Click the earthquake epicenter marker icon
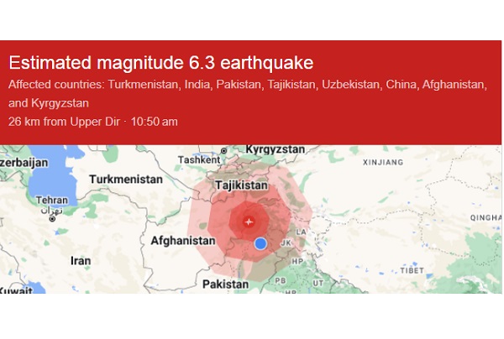The width and height of the screenshot is (504, 339). coord(249,222)
